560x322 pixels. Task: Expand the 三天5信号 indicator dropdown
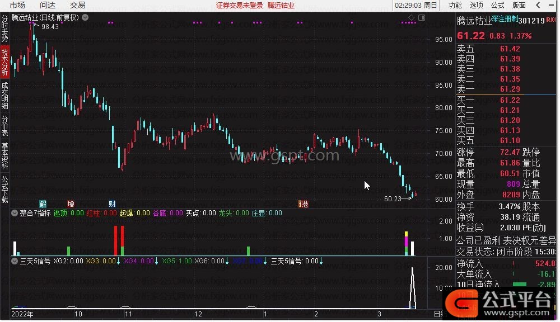coord(15,261)
